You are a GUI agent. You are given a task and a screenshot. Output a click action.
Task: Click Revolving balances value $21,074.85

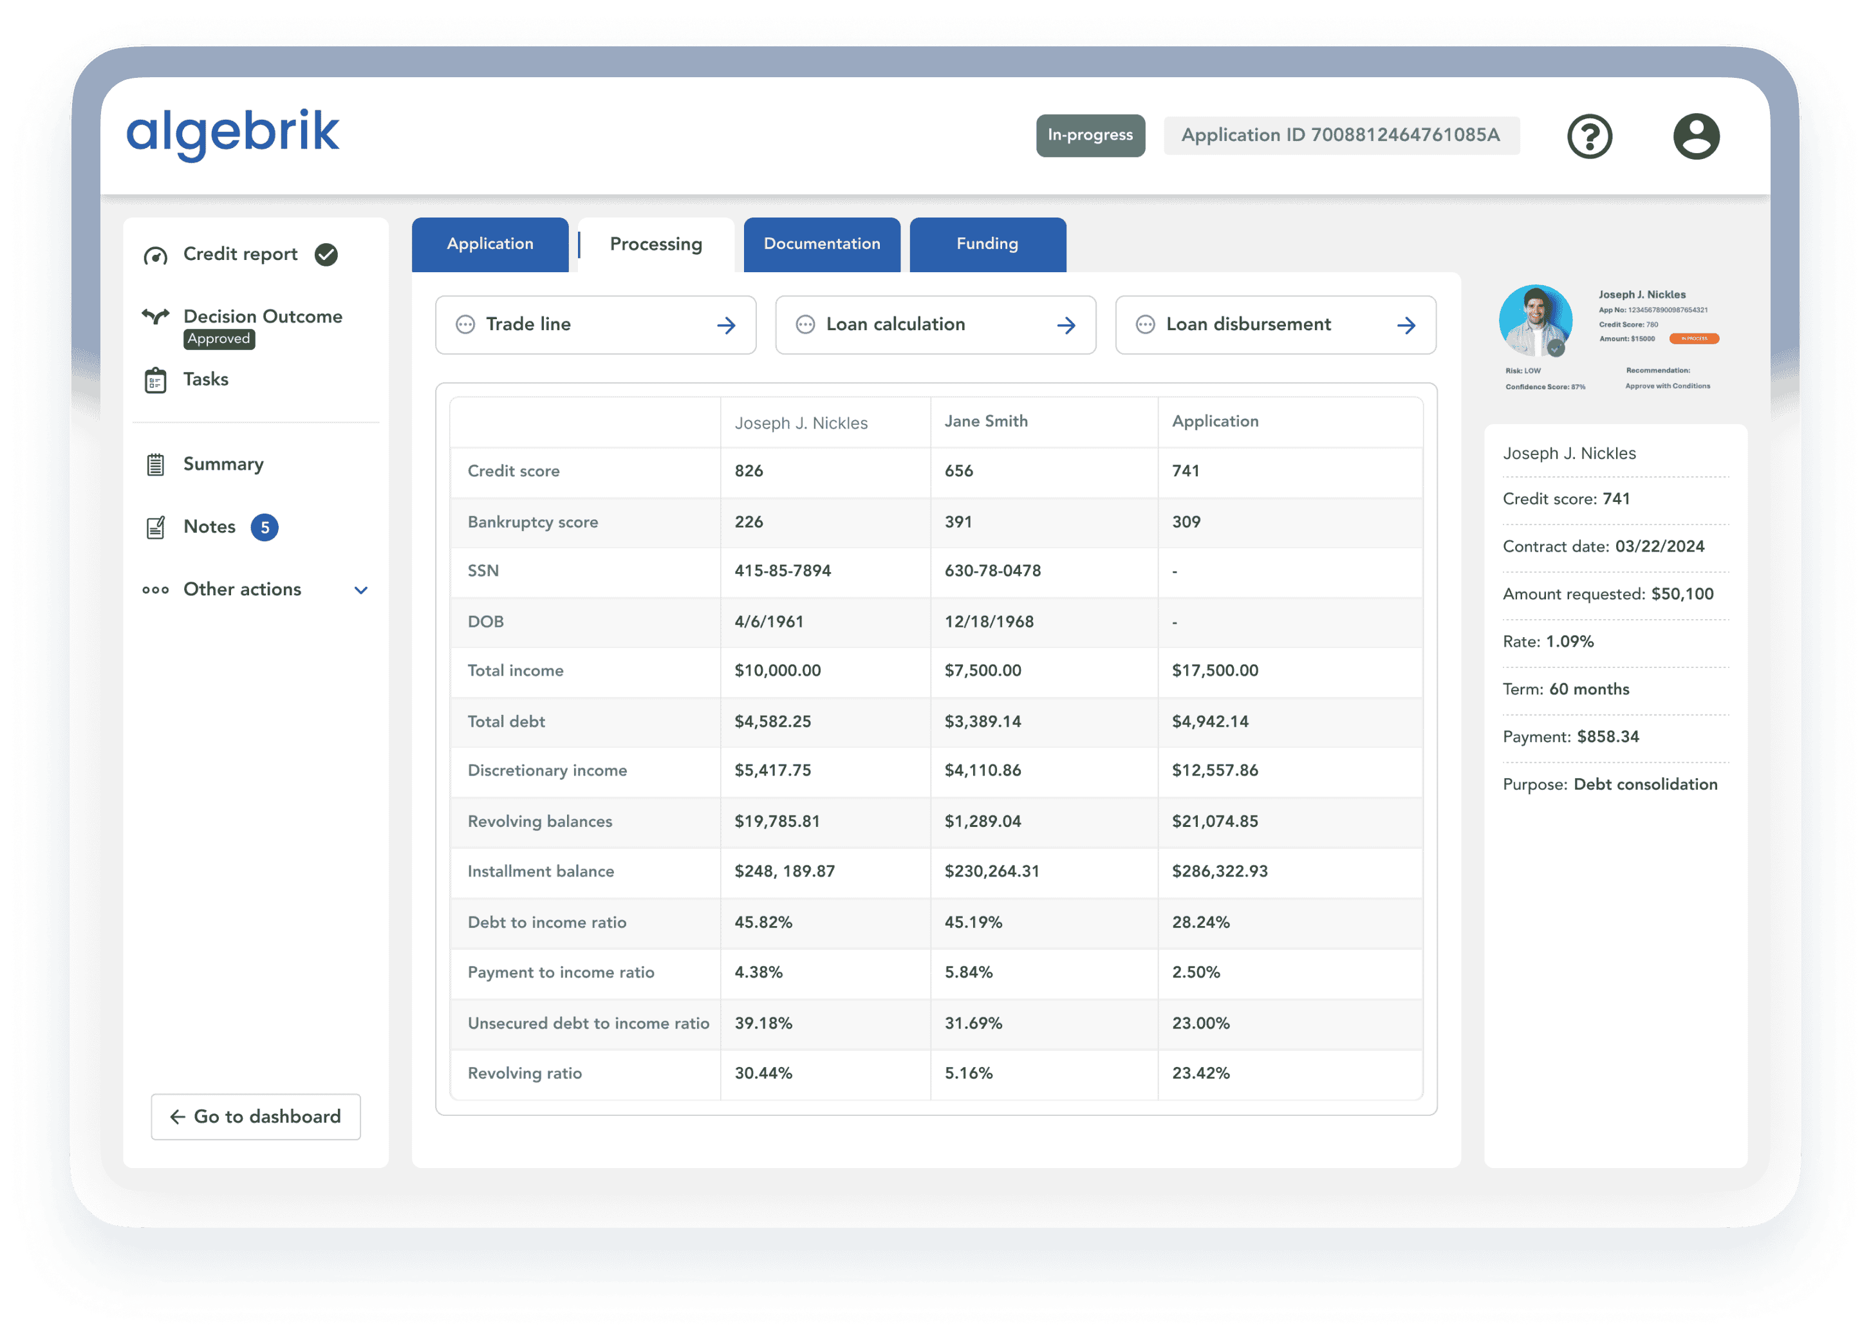(1215, 822)
